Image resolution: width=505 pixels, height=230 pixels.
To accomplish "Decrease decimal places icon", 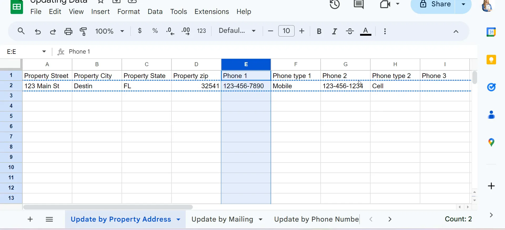I will (x=170, y=31).
